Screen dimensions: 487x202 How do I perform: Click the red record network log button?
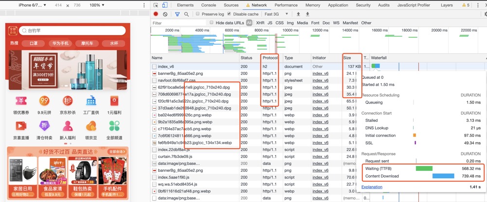click(156, 14)
